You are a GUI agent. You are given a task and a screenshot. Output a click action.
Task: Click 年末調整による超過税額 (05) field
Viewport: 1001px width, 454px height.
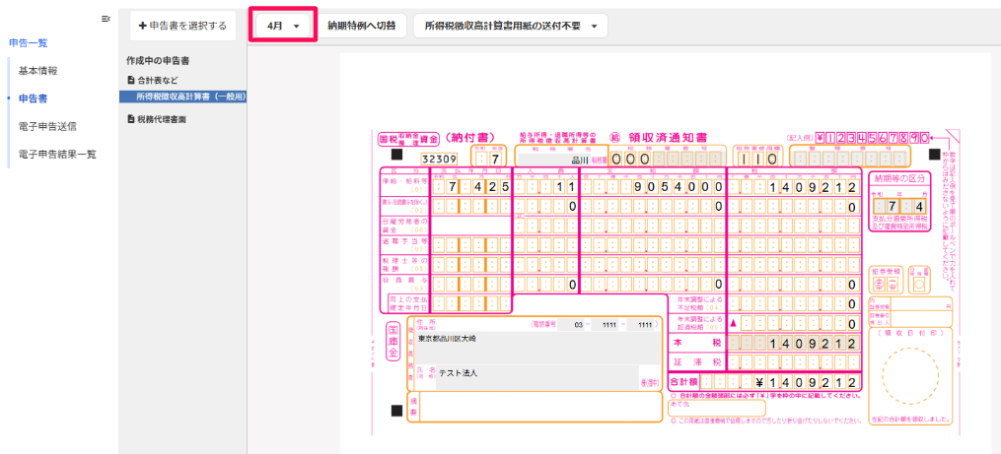click(795, 323)
